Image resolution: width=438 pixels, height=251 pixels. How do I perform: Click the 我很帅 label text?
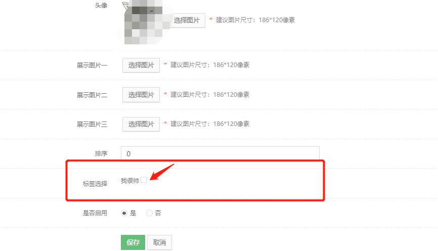pyautogui.click(x=130, y=181)
